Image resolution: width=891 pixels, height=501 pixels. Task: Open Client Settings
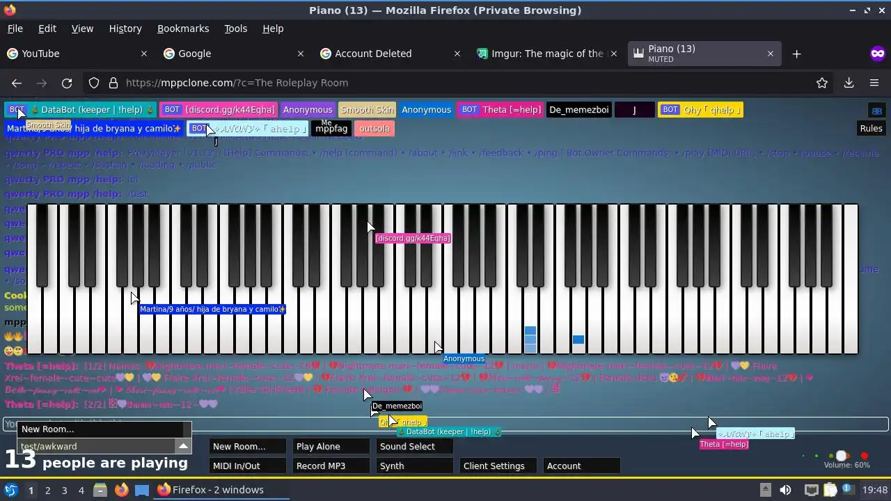pyautogui.click(x=498, y=466)
